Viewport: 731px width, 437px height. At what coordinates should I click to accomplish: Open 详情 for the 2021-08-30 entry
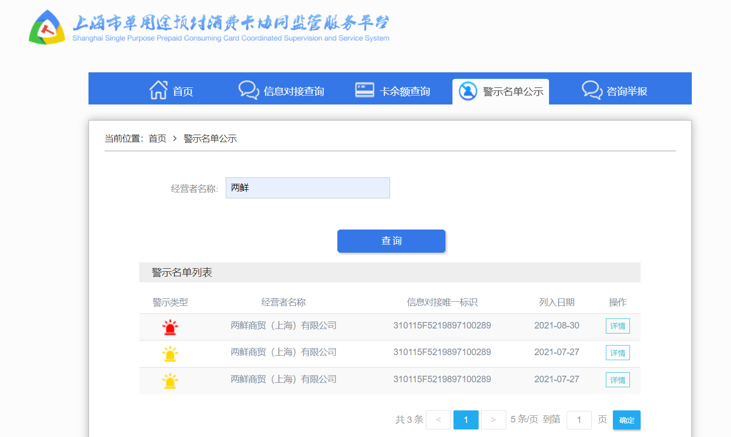(617, 326)
